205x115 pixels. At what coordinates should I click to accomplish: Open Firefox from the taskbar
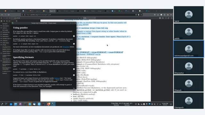48,104
